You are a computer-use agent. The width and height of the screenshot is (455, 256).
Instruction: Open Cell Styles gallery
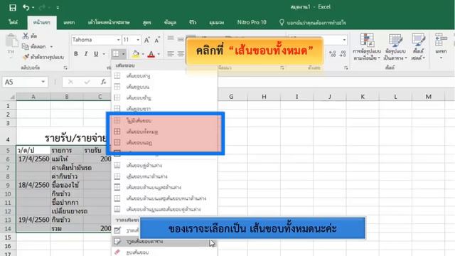418,47
